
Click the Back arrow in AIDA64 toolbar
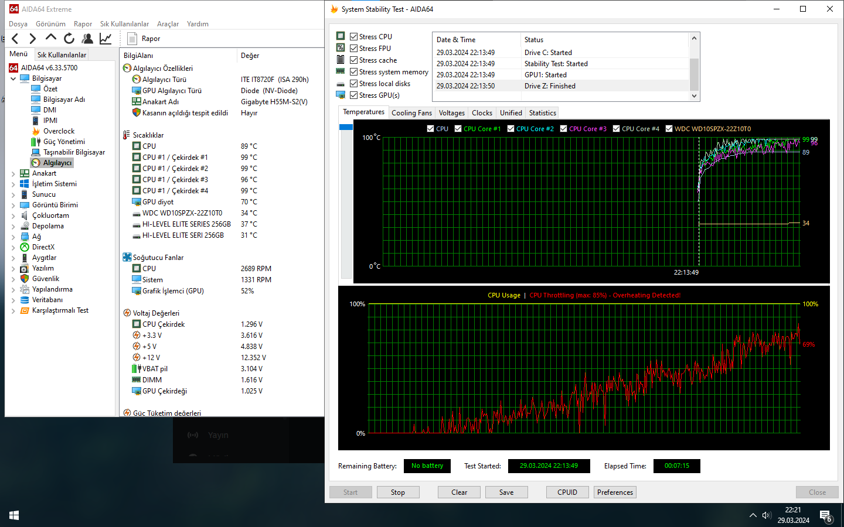15,39
